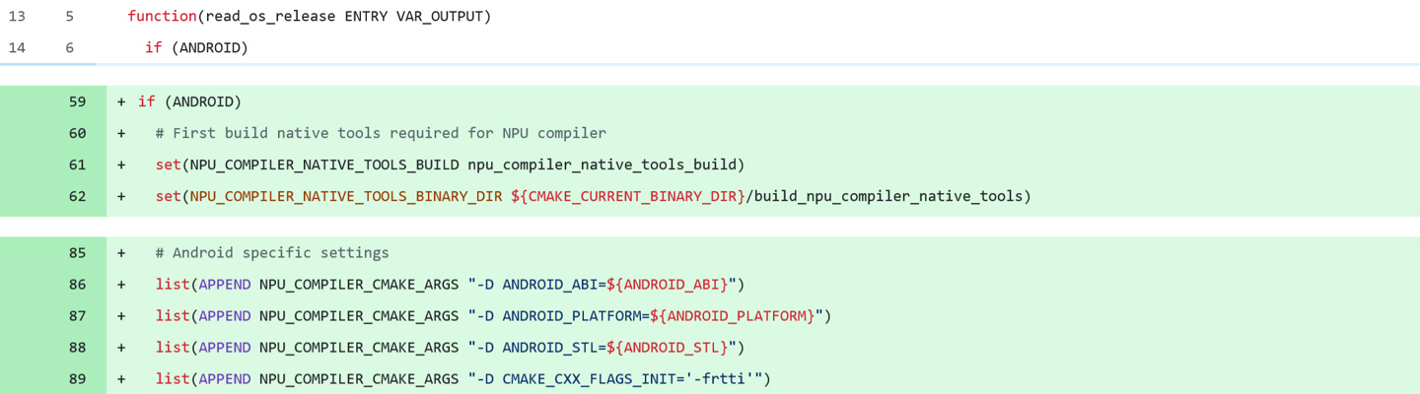Click line number 89 in the gutter
1420x394 pixels.
(77, 379)
